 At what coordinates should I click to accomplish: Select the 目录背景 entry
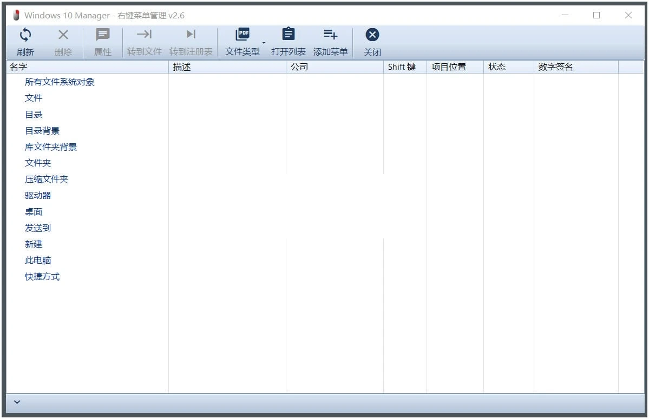(42, 130)
